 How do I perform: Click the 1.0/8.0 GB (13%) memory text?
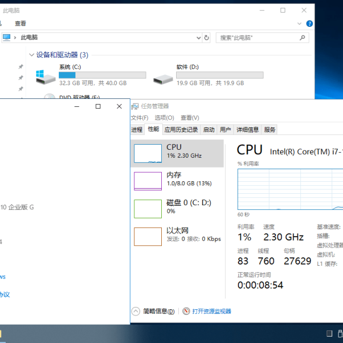point(189,184)
